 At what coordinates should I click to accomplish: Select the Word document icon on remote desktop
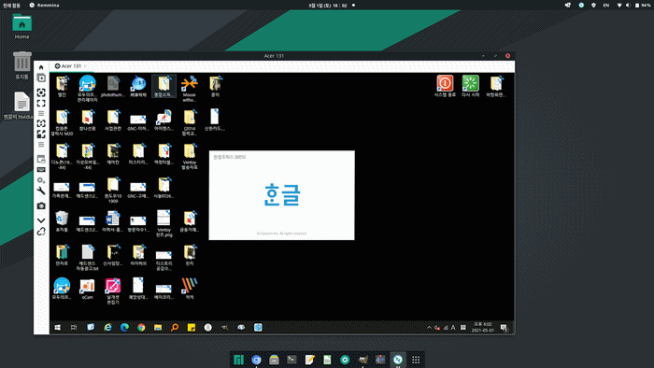coord(113,221)
